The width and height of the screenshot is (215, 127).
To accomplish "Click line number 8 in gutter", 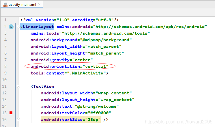I will pyautogui.click(x=5, y=66).
